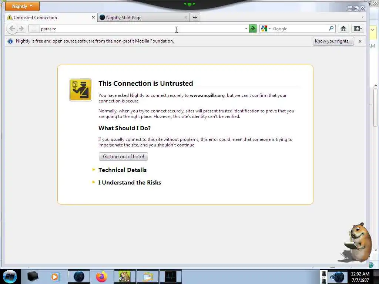379x284 pixels.
Task: Switch to the Nightly Start Page tab
Action: pyautogui.click(x=143, y=18)
